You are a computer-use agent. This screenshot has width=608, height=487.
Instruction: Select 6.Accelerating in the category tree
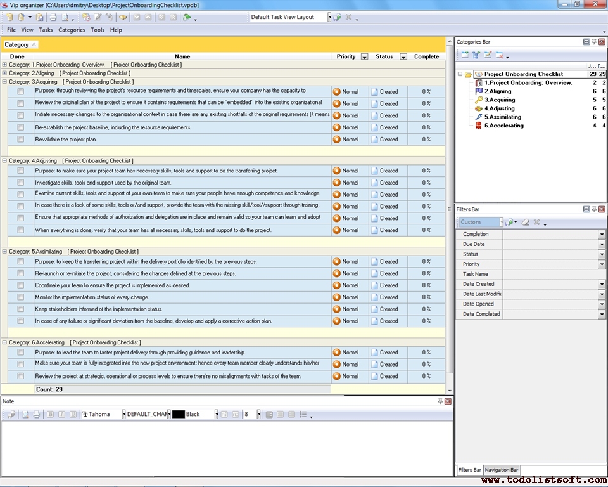pyautogui.click(x=504, y=126)
